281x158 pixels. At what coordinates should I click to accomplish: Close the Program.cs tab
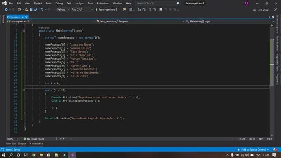coord(26,17)
